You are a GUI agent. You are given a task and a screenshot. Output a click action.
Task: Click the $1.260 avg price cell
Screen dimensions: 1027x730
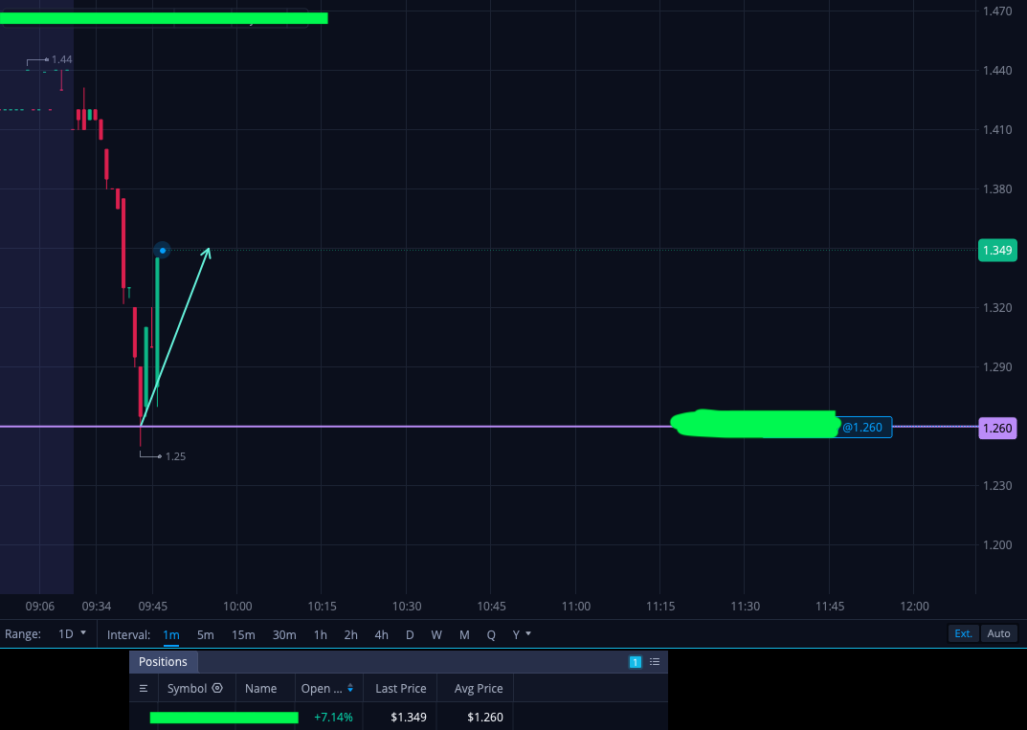click(485, 718)
